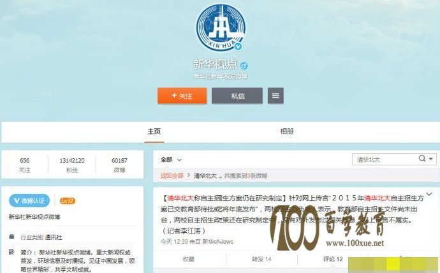Open the 13142120 粉丝 followers count
Screen dimensions: 440x273
[72, 165]
